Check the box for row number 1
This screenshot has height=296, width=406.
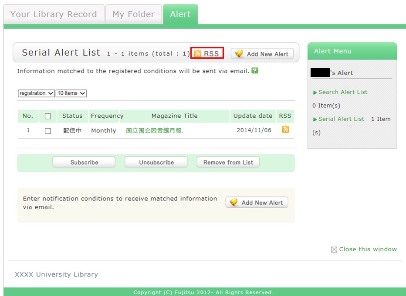pyautogui.click(x=48, y=131)
